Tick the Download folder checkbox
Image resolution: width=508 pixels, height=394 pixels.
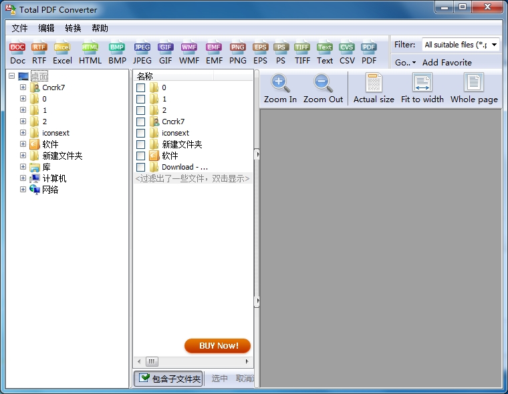(140, 167)
